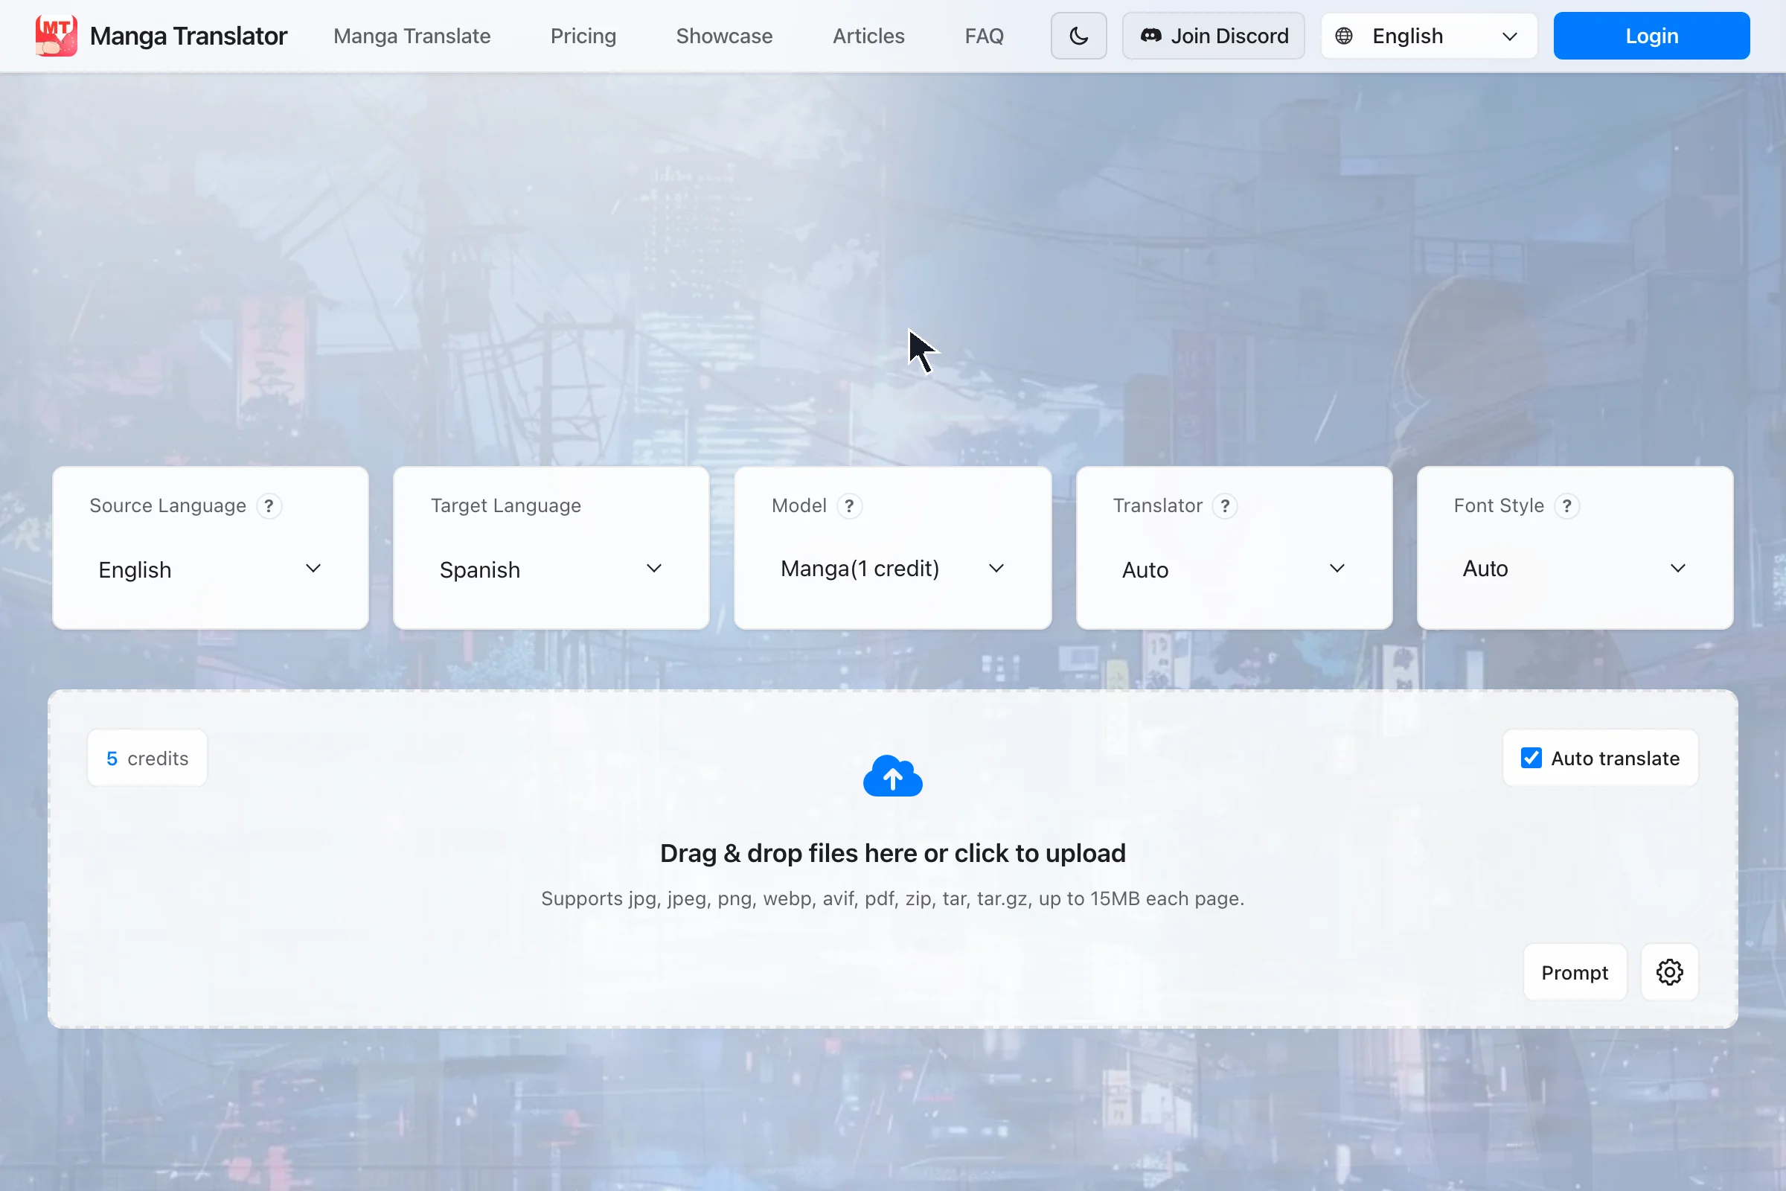The image size is (1786, 1191).
Task: Open the Pricing page
Action: pos(583,36)
